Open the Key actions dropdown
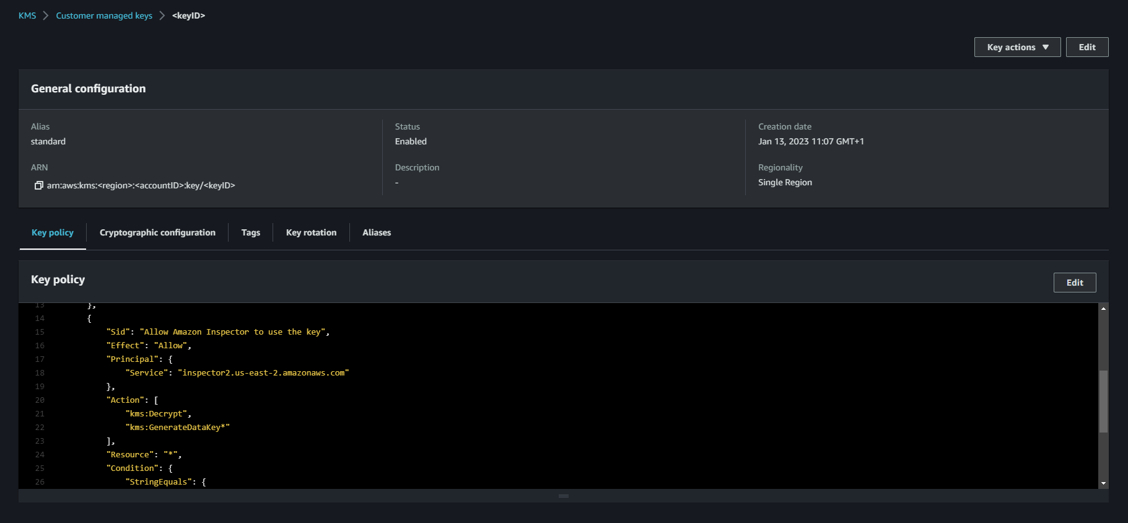Screen dimensions: 1128x523 (1017, 47)
